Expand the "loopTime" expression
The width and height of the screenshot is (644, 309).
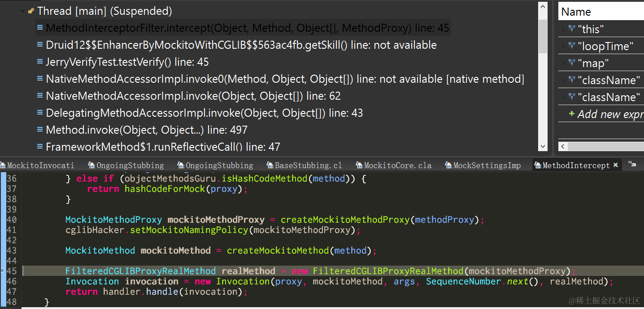tap(563, 47)
